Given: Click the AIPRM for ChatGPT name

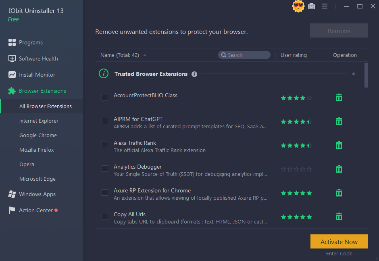Looking at the screenshot, I should 138,119.
